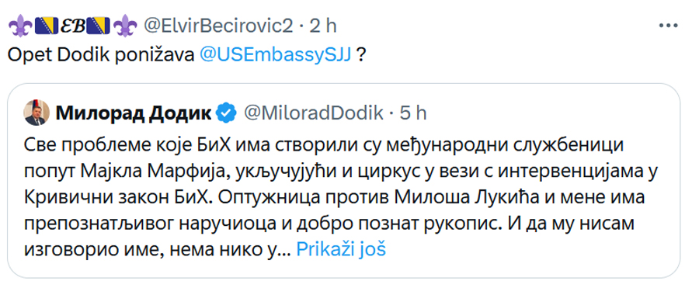Click the fleur-de-lis emoji next to @ElvirBecirovic2
This screenshot has height=295, width=699.
pos(124,26)
